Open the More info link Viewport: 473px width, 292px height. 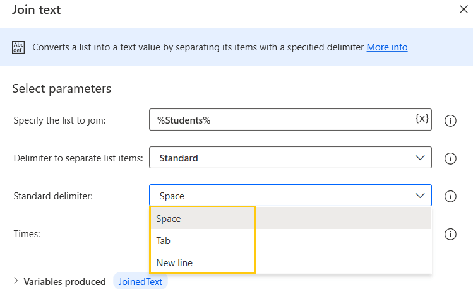387,47
